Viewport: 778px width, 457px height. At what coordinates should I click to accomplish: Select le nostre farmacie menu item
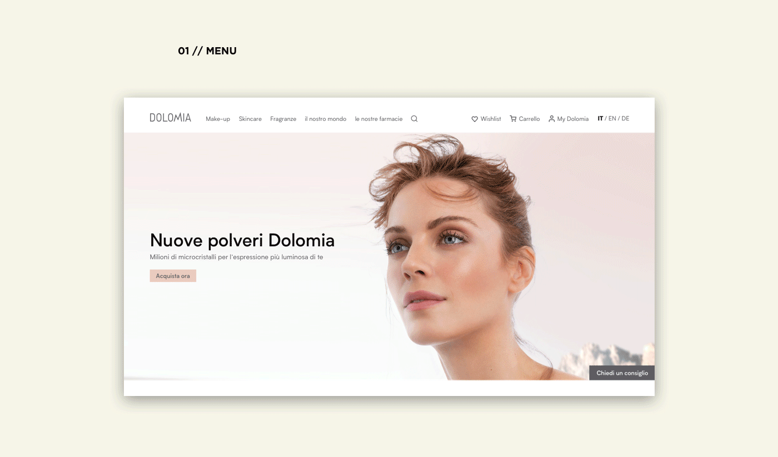click(378, 119)
